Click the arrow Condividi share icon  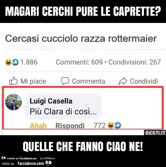point(123,81)
